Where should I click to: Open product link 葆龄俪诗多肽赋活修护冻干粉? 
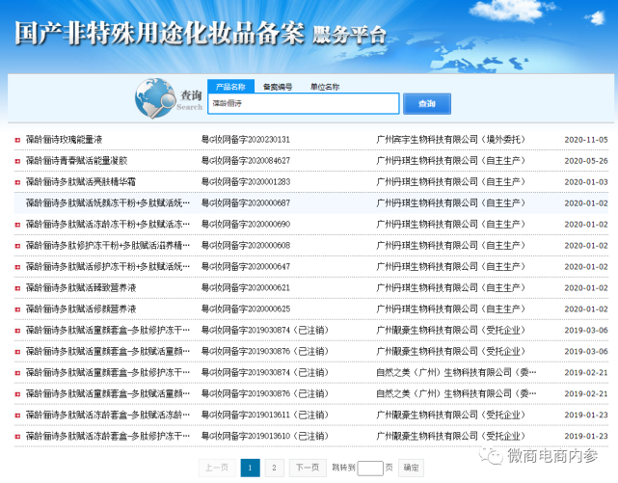[108, 267]
